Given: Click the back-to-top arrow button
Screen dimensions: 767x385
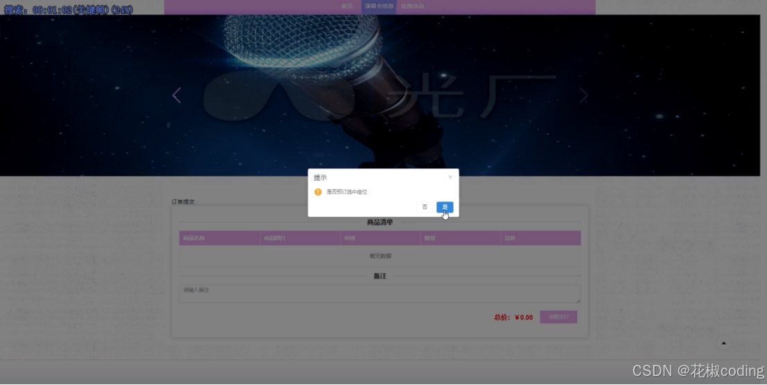Looking at the screenshot, I should pyautogui.click(x=723, y=343).
